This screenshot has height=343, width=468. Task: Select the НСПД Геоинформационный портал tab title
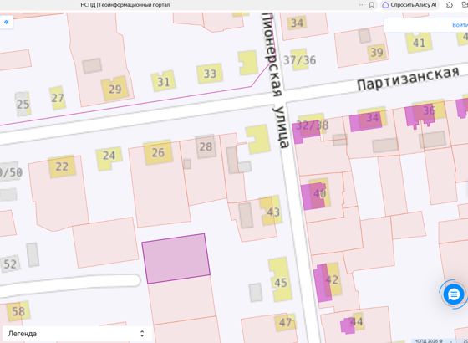pos(125,5)
